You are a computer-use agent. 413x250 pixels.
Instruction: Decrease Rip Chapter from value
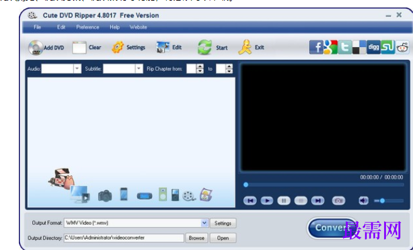click(x=200, y=71)
